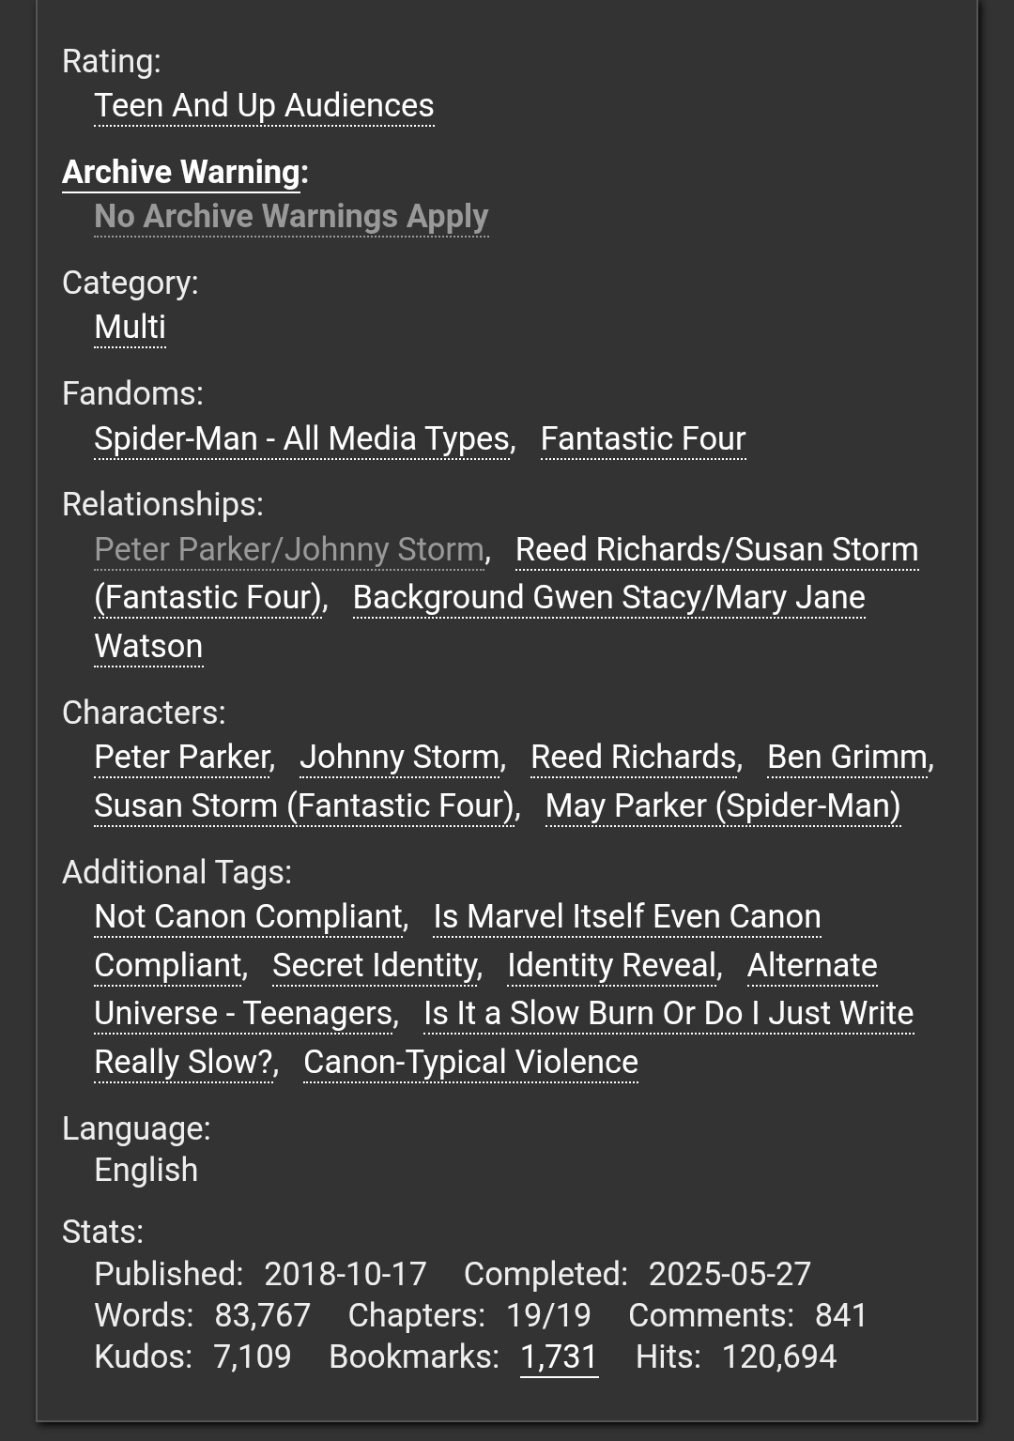Open the Reed Richards character tag
This screenshot has width=1014, height=1441.
(x=634, y=758)
